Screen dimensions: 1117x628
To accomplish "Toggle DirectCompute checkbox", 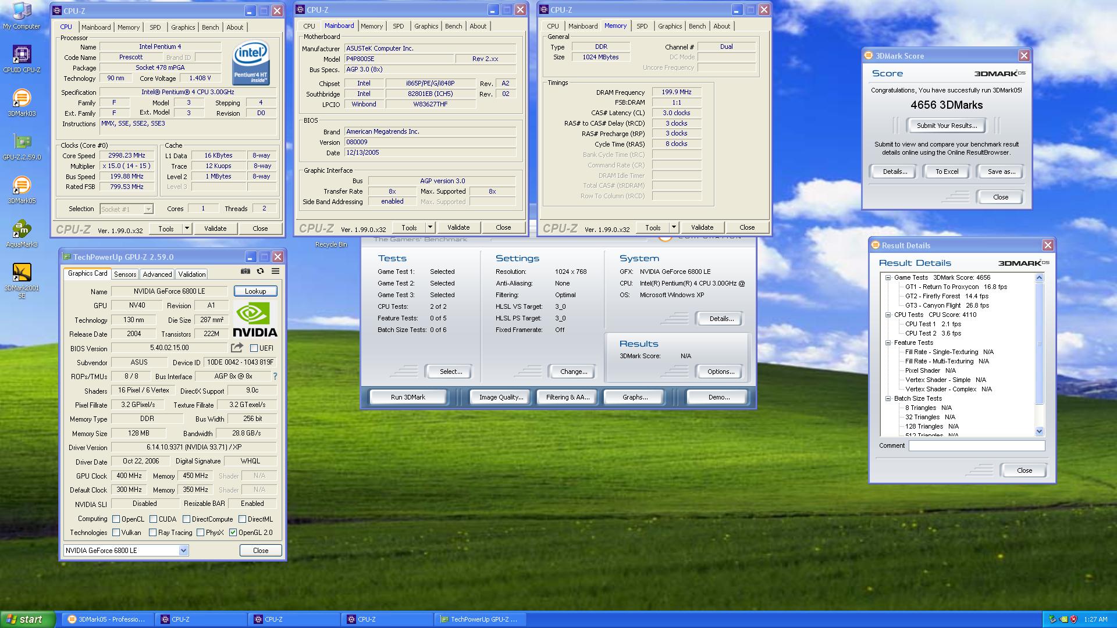I will (186, 519).
